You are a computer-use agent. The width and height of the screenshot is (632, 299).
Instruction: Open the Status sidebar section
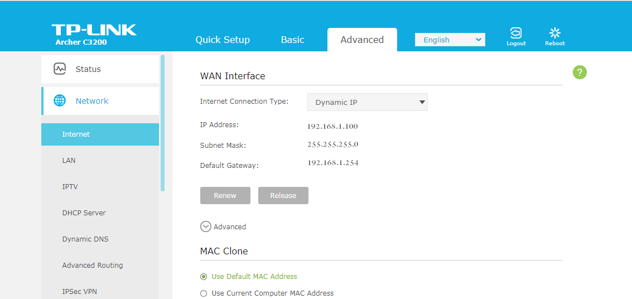[x=100, y=69]
